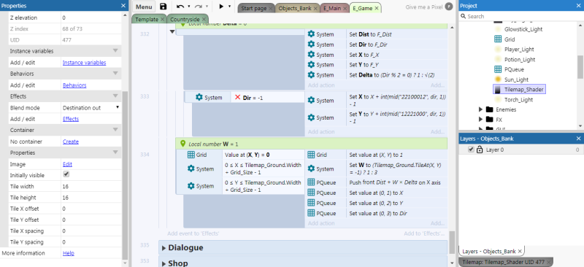Click the Local number W pin icon

point(183,144)
